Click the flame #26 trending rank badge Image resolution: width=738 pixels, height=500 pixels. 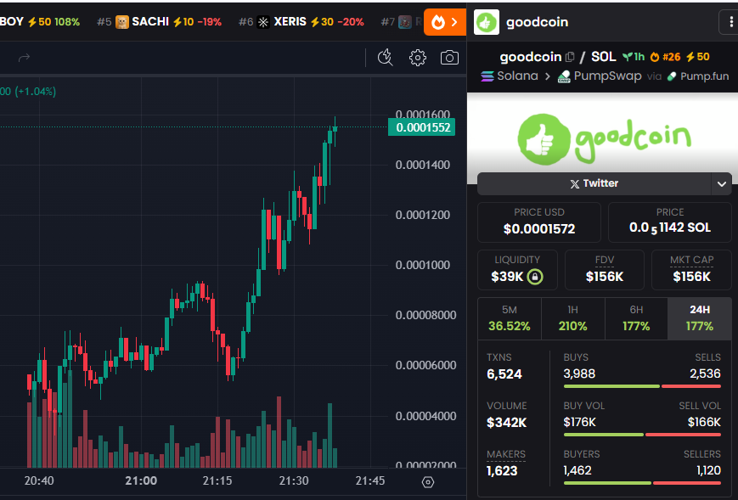pyautogui.click(x=665, y=57)
